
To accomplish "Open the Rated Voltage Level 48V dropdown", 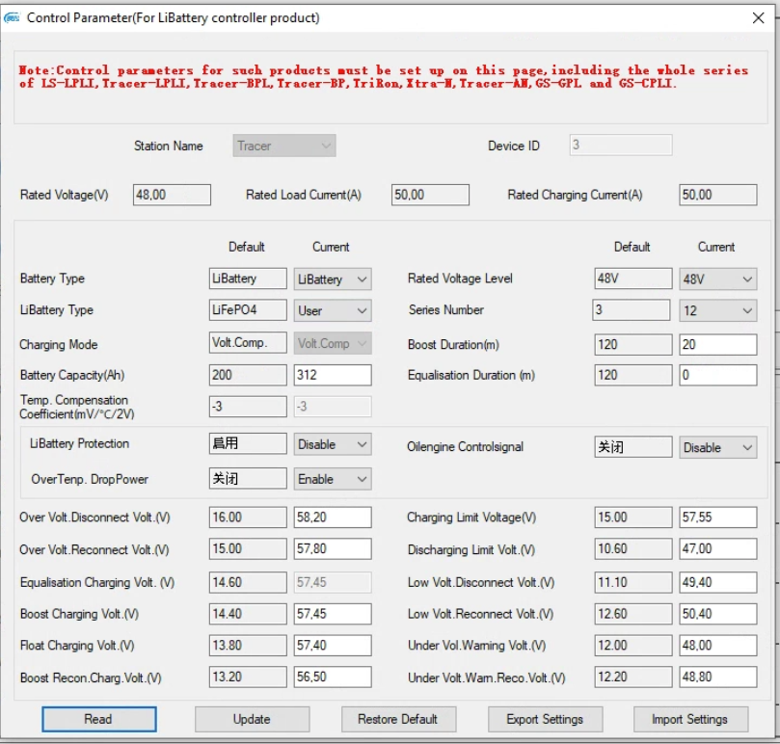I will pos(718,279).
